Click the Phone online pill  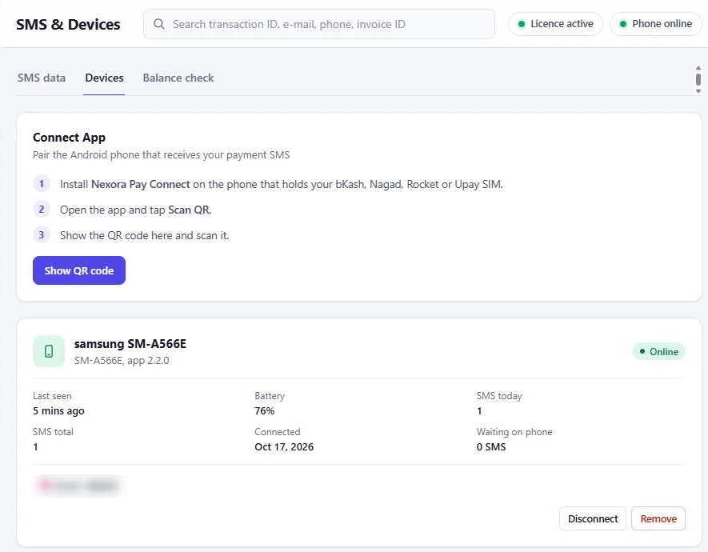[656, 24]
